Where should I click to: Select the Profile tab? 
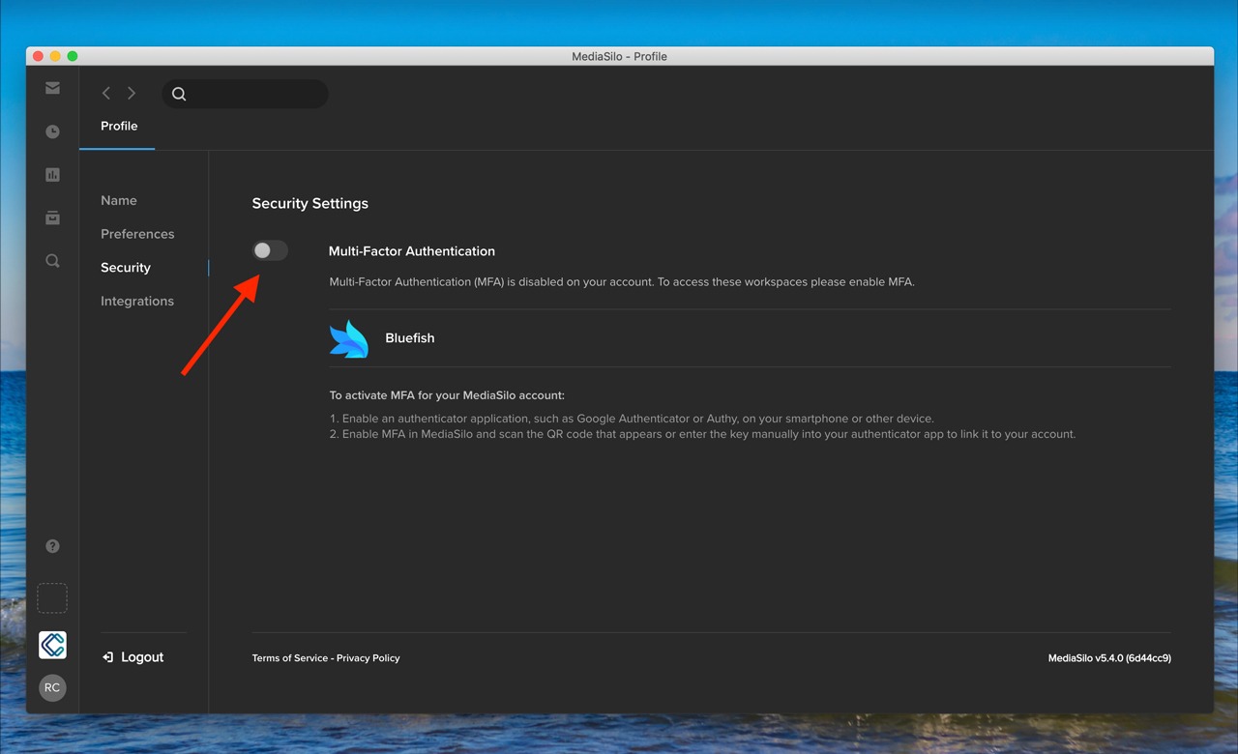(119, 126)
